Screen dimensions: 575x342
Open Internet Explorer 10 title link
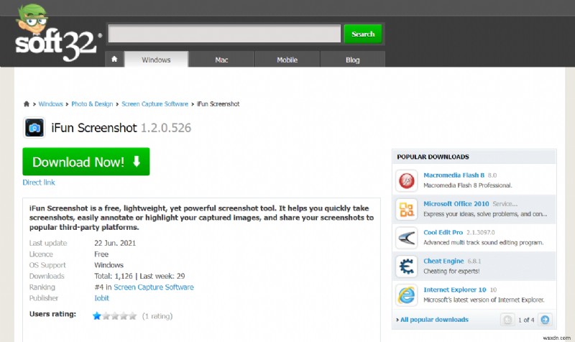click(x=455, y=290)
